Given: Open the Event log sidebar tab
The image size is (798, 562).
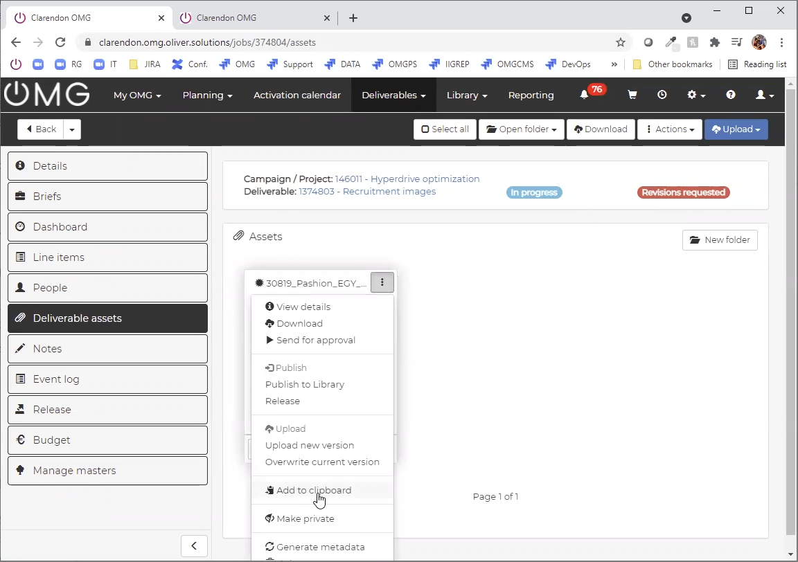Looking at the screenshot, I should click(107, 379).
